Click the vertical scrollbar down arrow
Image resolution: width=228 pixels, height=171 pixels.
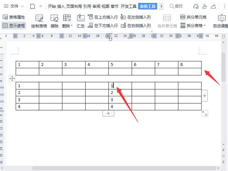tap(223, 145)
